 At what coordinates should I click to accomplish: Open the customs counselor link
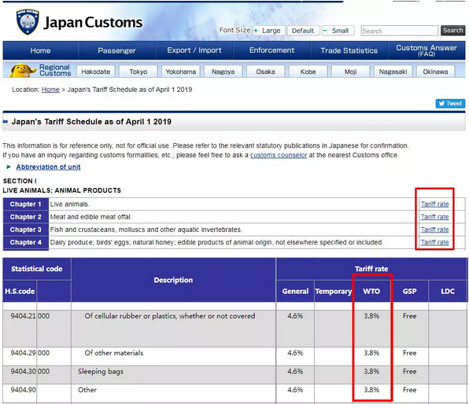point(279,155)
